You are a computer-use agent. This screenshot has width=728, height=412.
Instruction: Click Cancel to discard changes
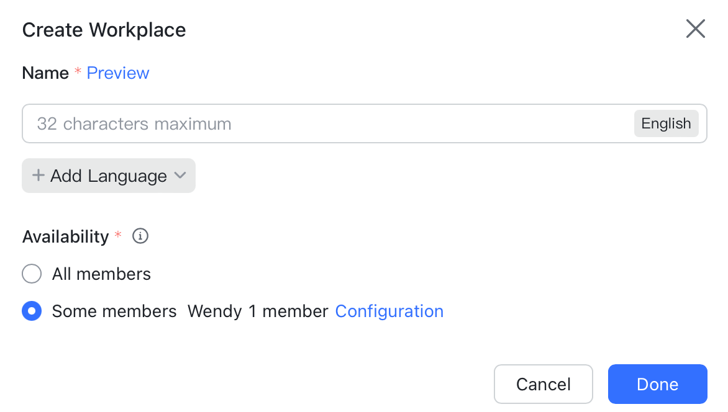point(544,384)
